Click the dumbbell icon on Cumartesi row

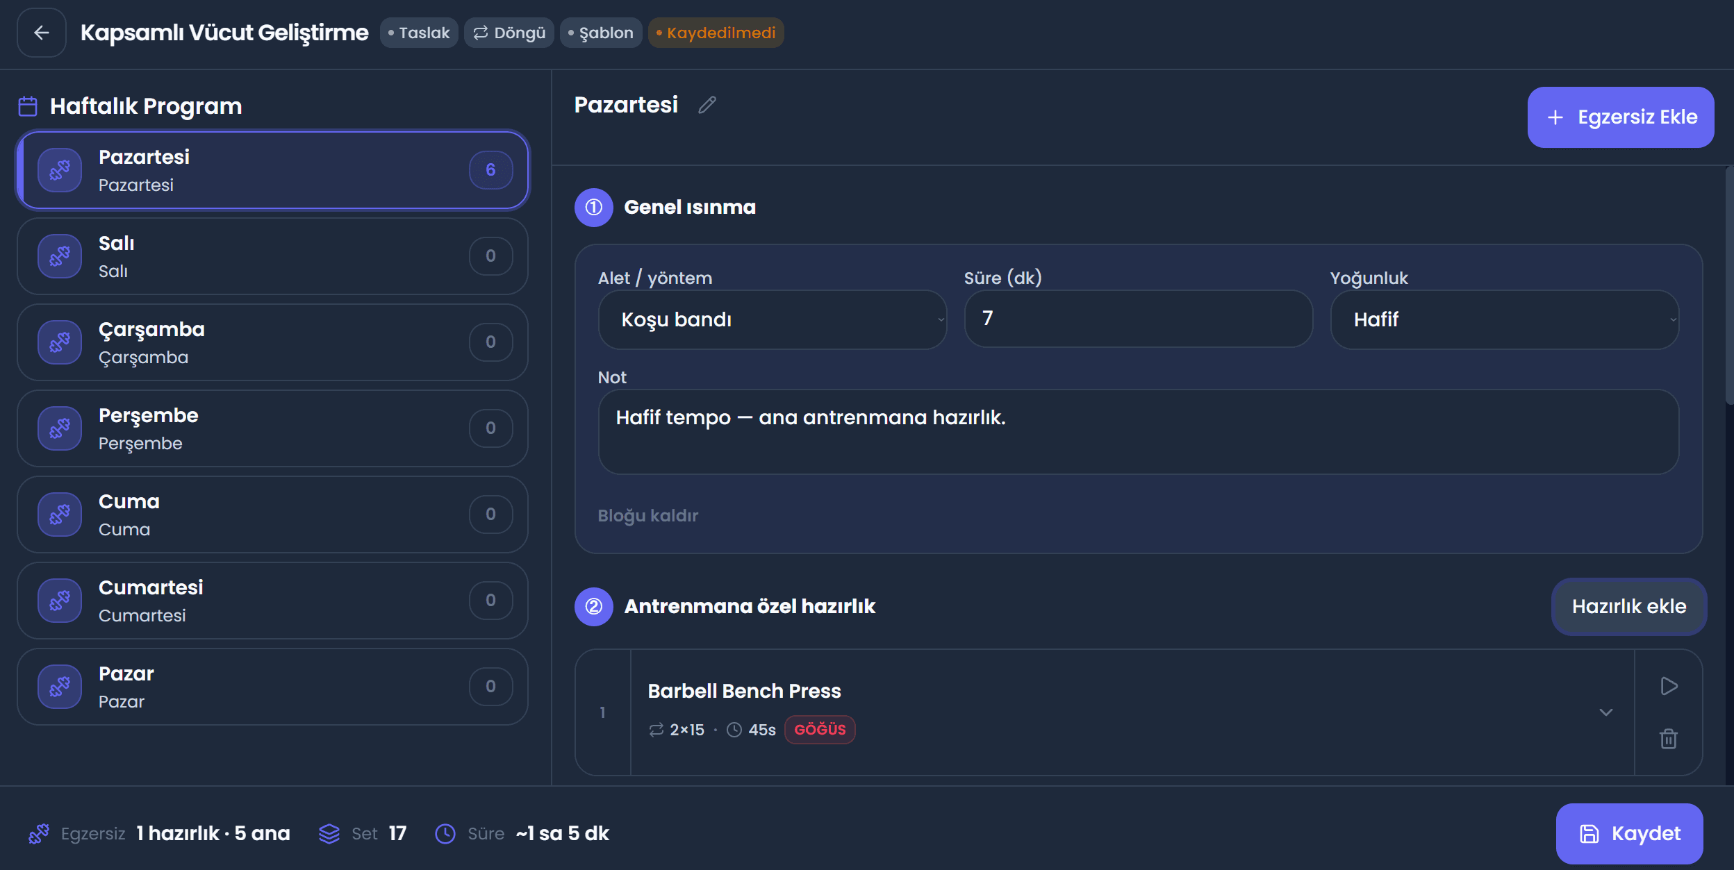(60, 601)
